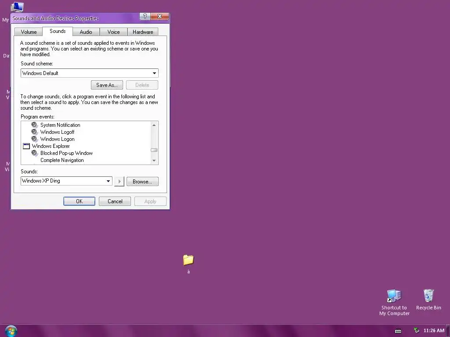Expand the Sounds combo box arrow
The width and height of the screenshot is (450, 337).
coord(108,181)
